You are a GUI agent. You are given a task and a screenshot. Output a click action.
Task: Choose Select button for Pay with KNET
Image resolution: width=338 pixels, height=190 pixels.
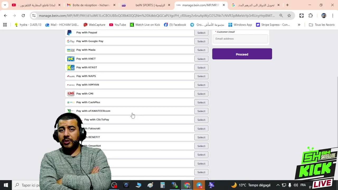(201, 59)
